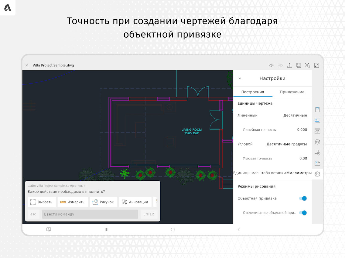345x258 pixels.
Task: Undo the last action
Action: tap(272, 65)
